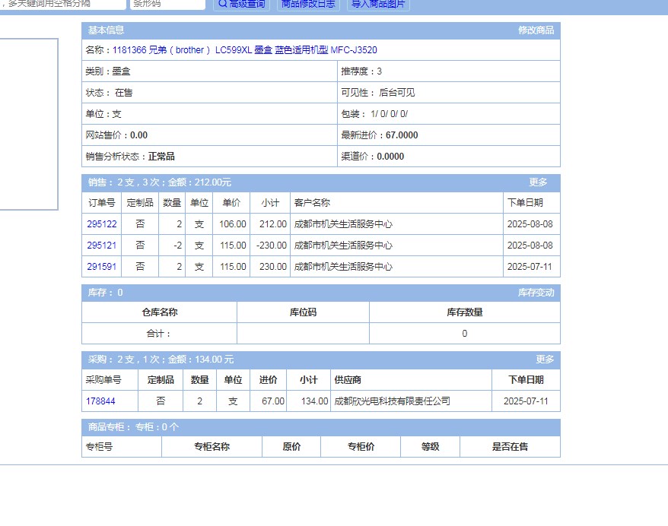This screenshot has height=526, width=668.
Task: Click 更多 in the 采购 section header
Action: (545, 360)
